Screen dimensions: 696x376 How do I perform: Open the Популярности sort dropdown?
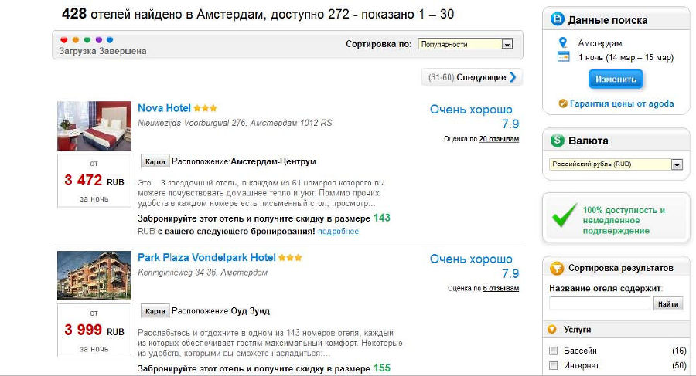[x=465, y=44]
